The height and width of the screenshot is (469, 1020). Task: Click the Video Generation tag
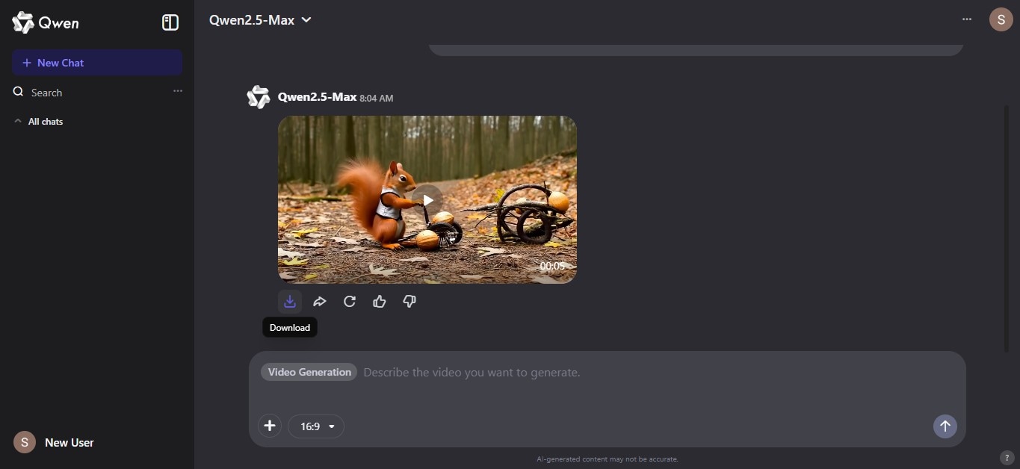(309, 372)
